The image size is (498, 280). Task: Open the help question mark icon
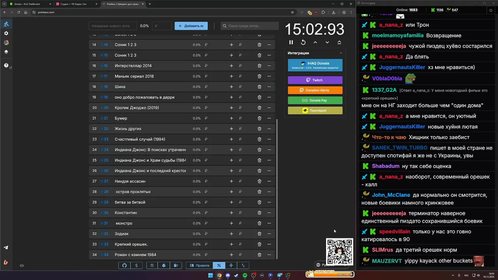[x=6, y=65]
